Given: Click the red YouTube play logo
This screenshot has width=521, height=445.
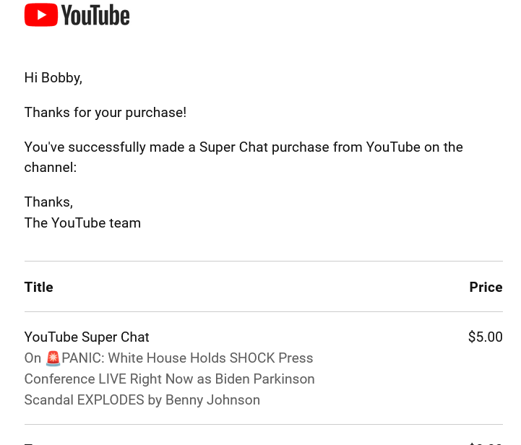Looking at the screenshot, I should pyautogui.click(x=40, y=14).
